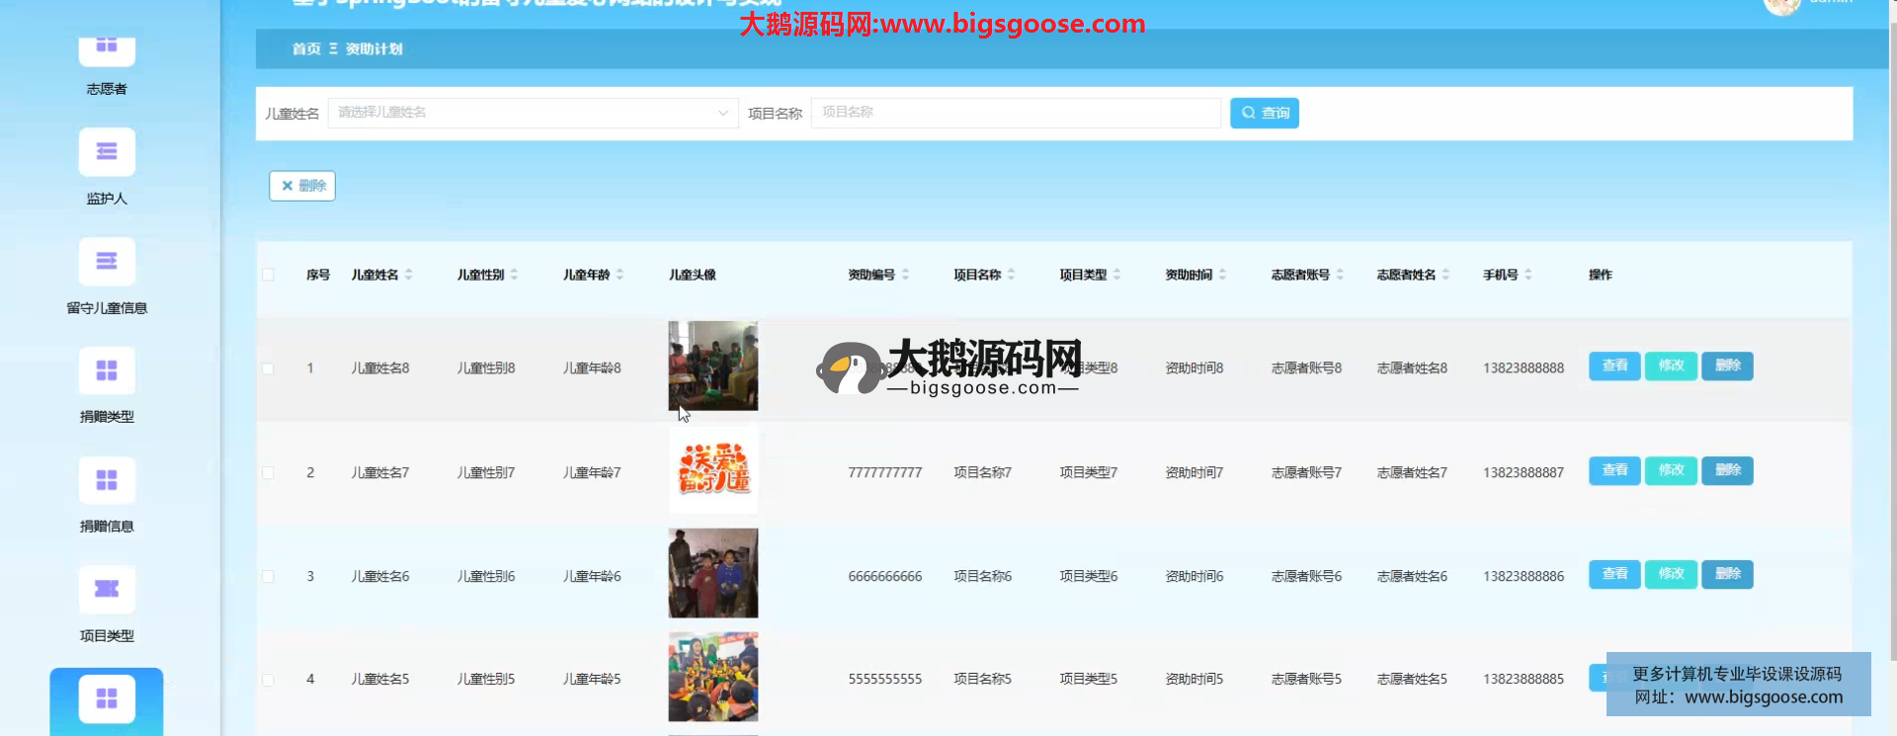Click 查看 button for row 儿童姓名7
Image resolution: width=1897 pixels, height=736 pixels.
(1614, 471)
